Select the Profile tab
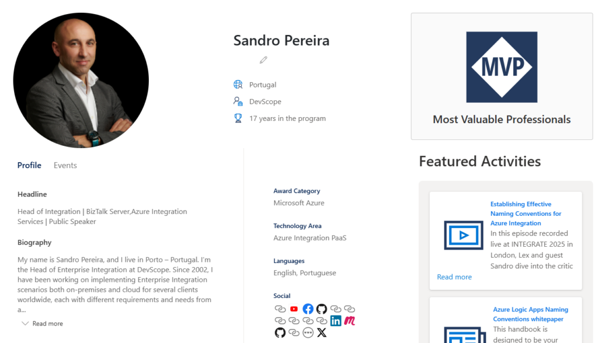598x343 pixels. pos(29,166)
